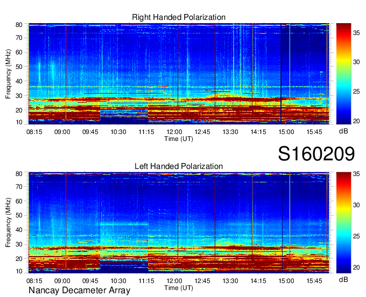366x297 pixels.
Task: Click the 20 dB label on Right Handed colorbar
Action: pos(356,121)
